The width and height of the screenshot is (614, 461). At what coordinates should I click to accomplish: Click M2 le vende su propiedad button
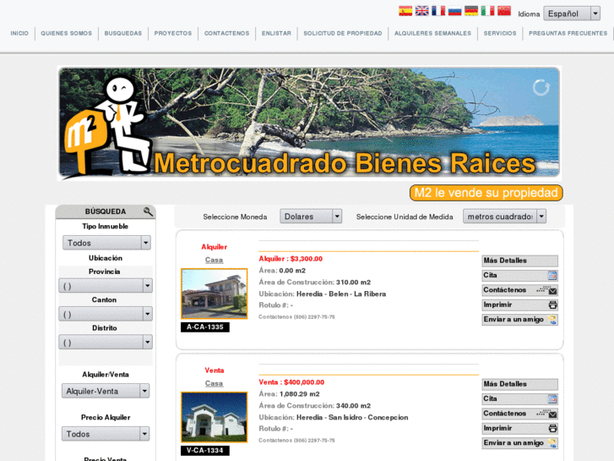click(x=486, y=193)
